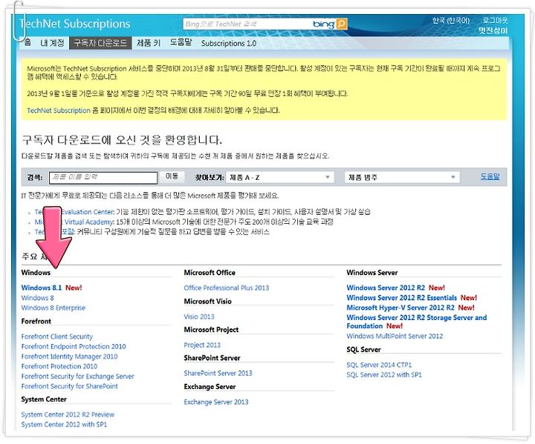Image resolution: width=535 pixels, height=444 pixels.
Task: Open Windows Server 2012 R2 Storage Server link
Action: [x=417, y=322]
